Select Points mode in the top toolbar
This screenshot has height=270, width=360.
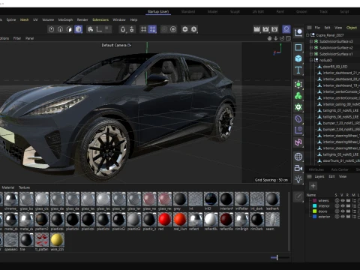51,29
